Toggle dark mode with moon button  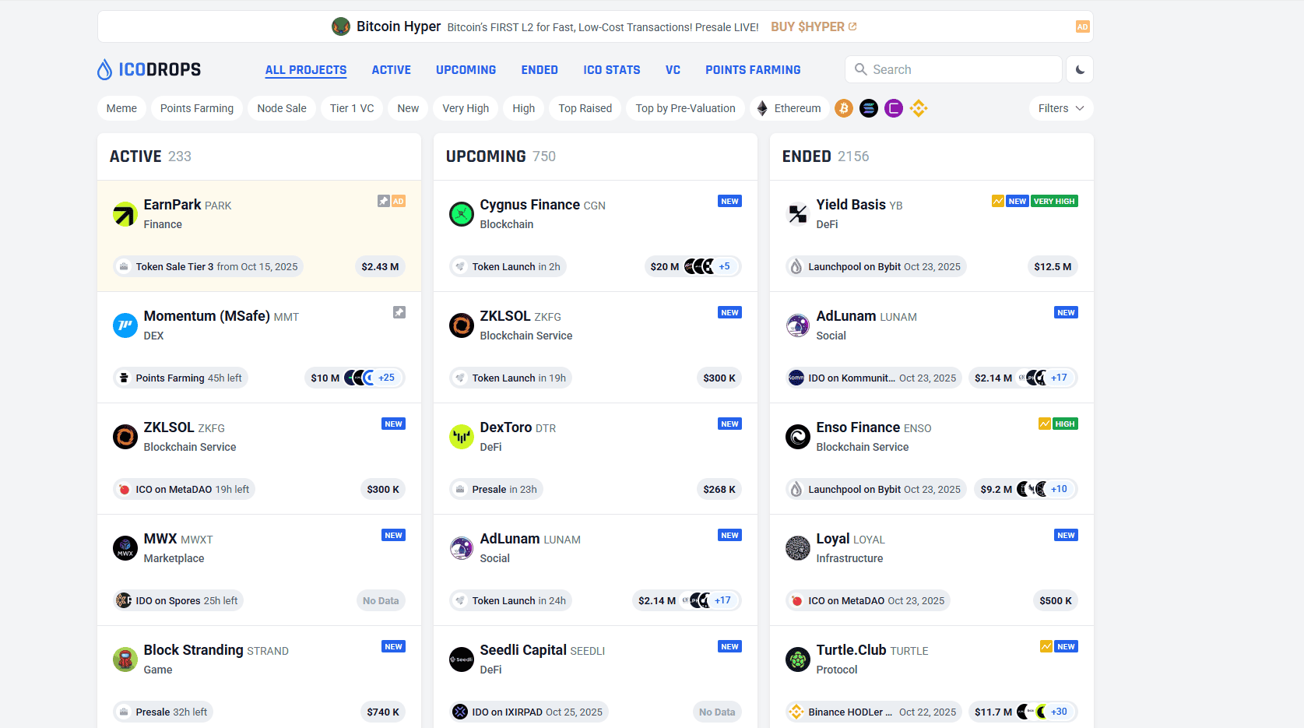coord(1080,69)
